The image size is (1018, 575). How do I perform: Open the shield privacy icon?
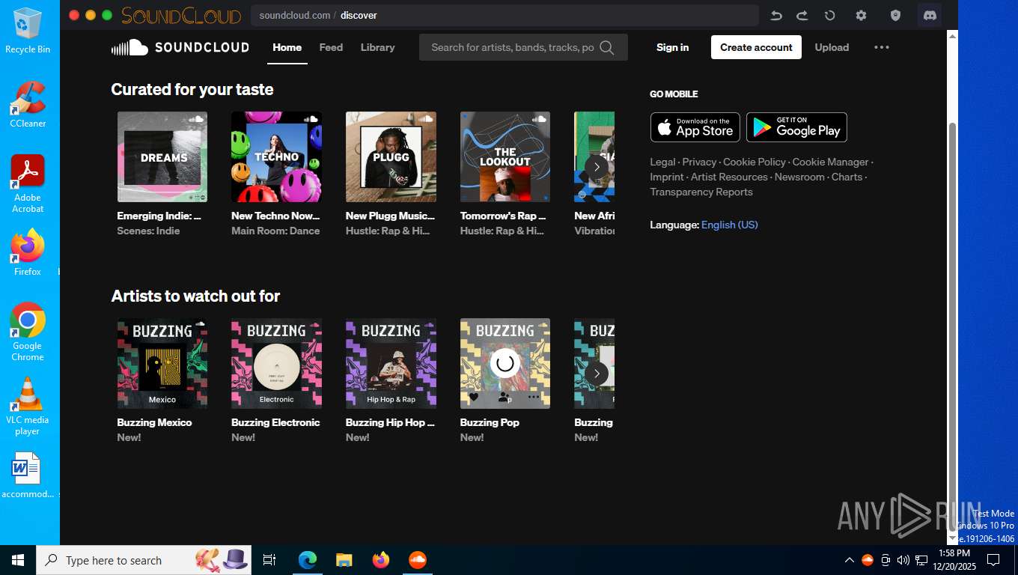(895, 15)
